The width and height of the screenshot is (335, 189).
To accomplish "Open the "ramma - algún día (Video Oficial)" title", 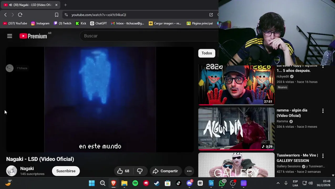I will (292, 113).
